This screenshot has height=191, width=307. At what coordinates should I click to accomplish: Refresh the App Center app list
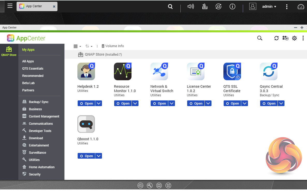276,38
